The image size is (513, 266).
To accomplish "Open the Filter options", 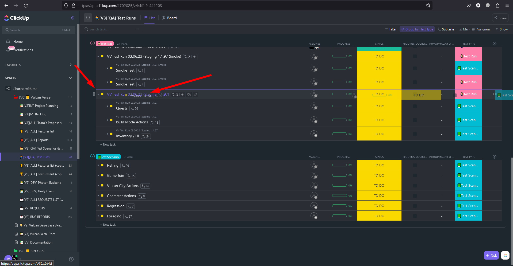I will point(391,29).
